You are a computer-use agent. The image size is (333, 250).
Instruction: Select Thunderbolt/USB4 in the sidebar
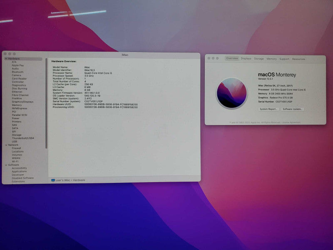click(x=23, y=138)
